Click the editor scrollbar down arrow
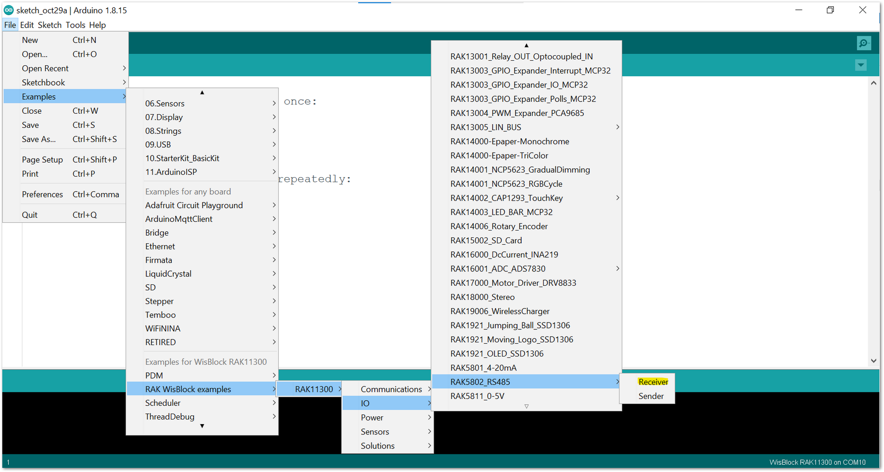The width and height of the screenshot is (884, 472). click(873, 361)
